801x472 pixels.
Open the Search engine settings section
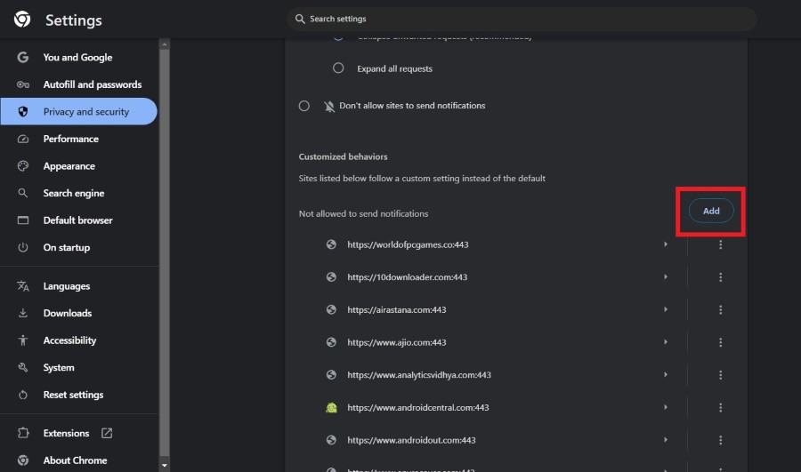(x=77, y=193)
